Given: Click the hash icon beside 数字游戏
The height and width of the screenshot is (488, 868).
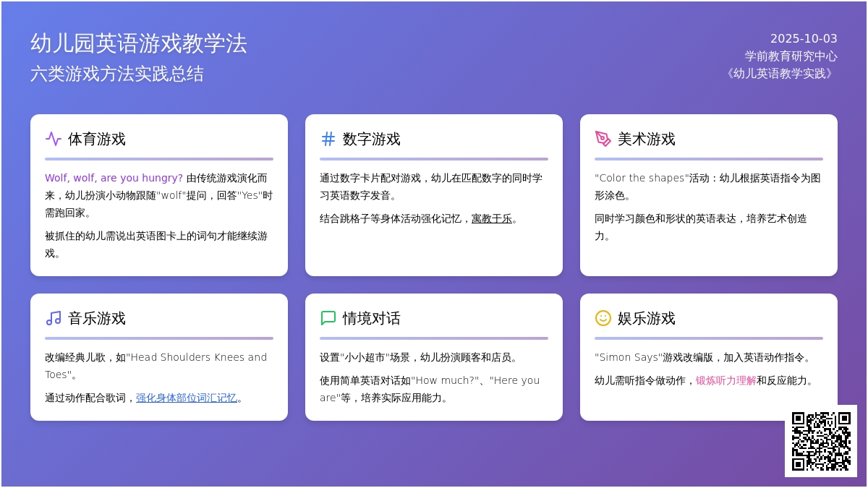Looking at the screenshot, I should coord(328,139).
